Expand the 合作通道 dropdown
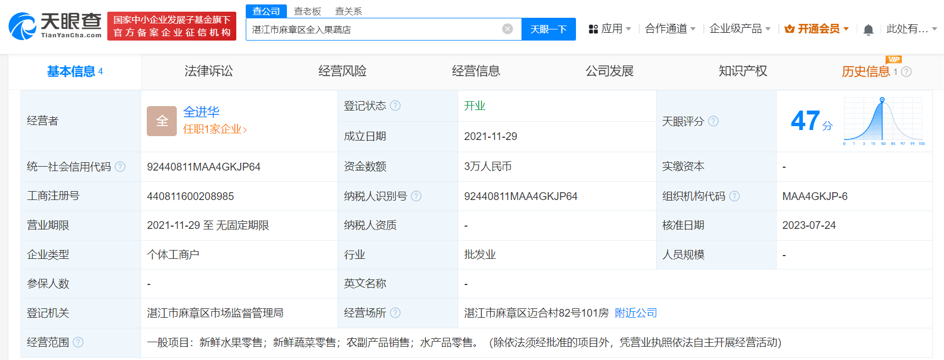 [670, 29]
